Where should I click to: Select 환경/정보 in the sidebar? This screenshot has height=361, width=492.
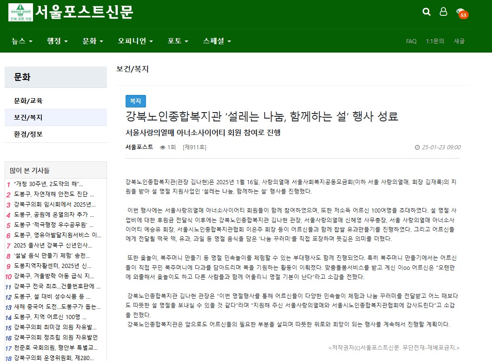click(28, 134)
